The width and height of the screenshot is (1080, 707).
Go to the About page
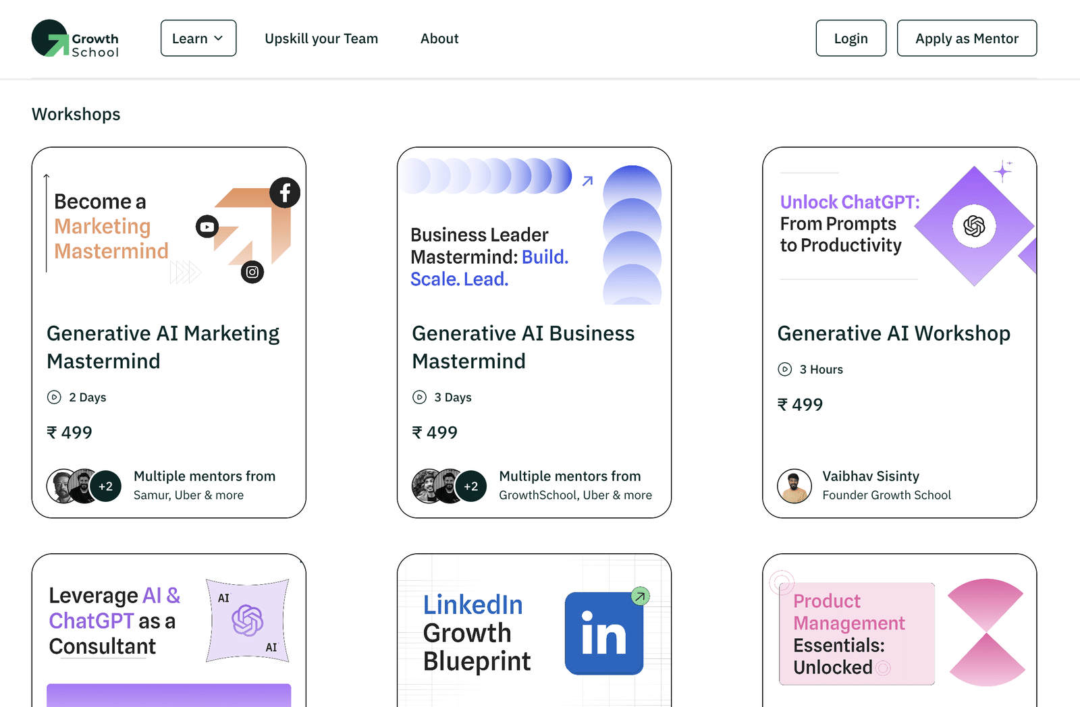click(x=439, y=38)
